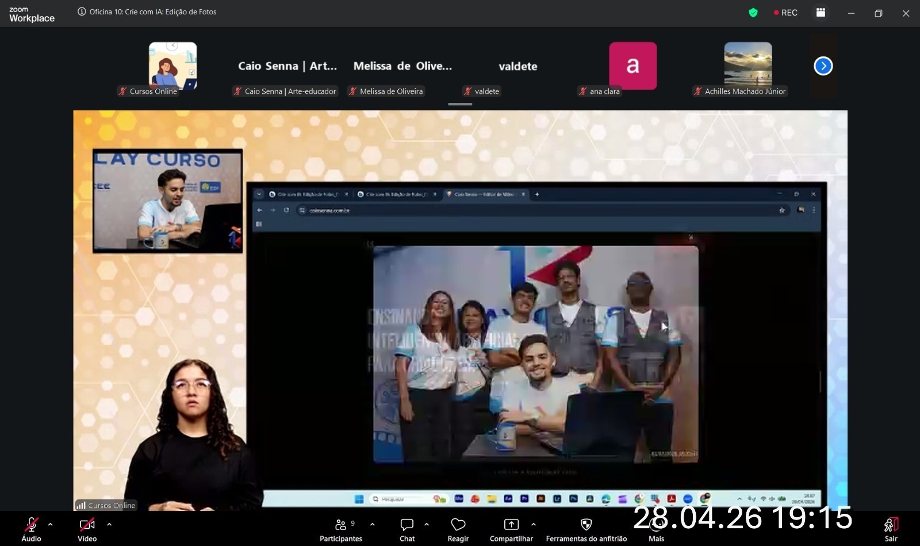
Task: Show next participants with blue arrow
Action: [x=823, y=66]
